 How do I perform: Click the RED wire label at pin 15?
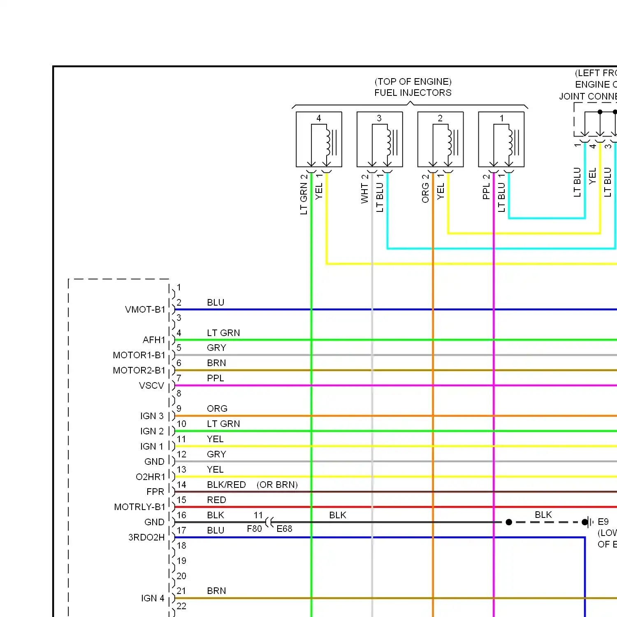tap(216, 500)
